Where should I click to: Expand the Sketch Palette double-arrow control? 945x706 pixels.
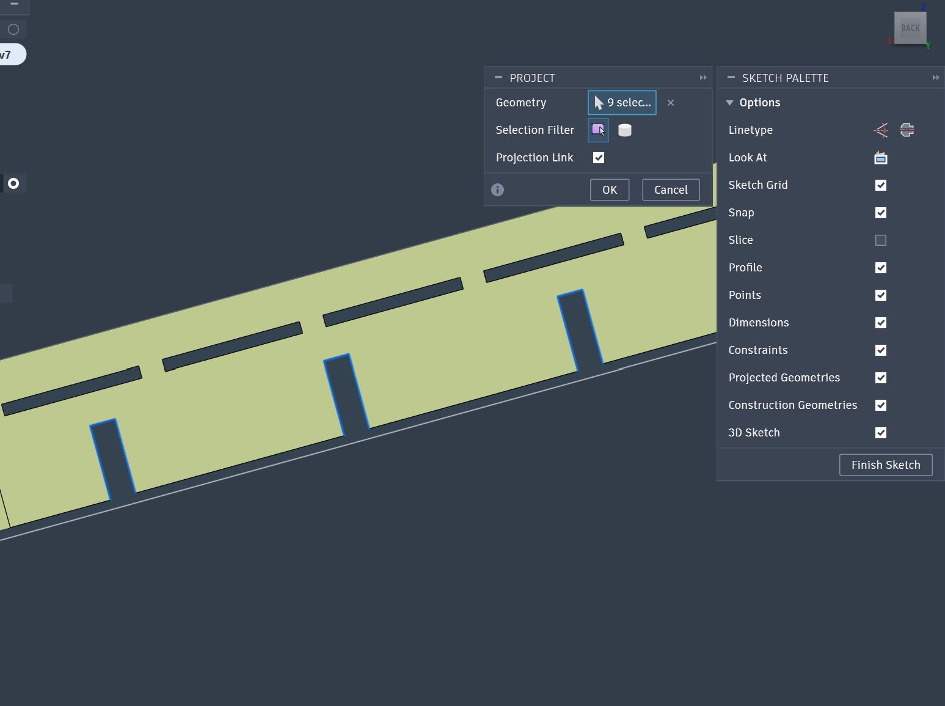tap(936, 77)
